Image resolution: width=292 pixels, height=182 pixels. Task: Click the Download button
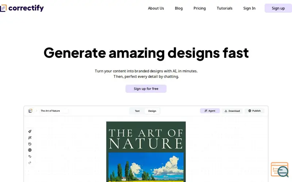point(232,111)
